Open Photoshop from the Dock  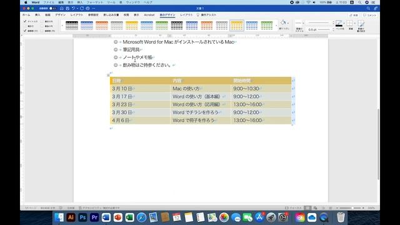pos(82,217)
